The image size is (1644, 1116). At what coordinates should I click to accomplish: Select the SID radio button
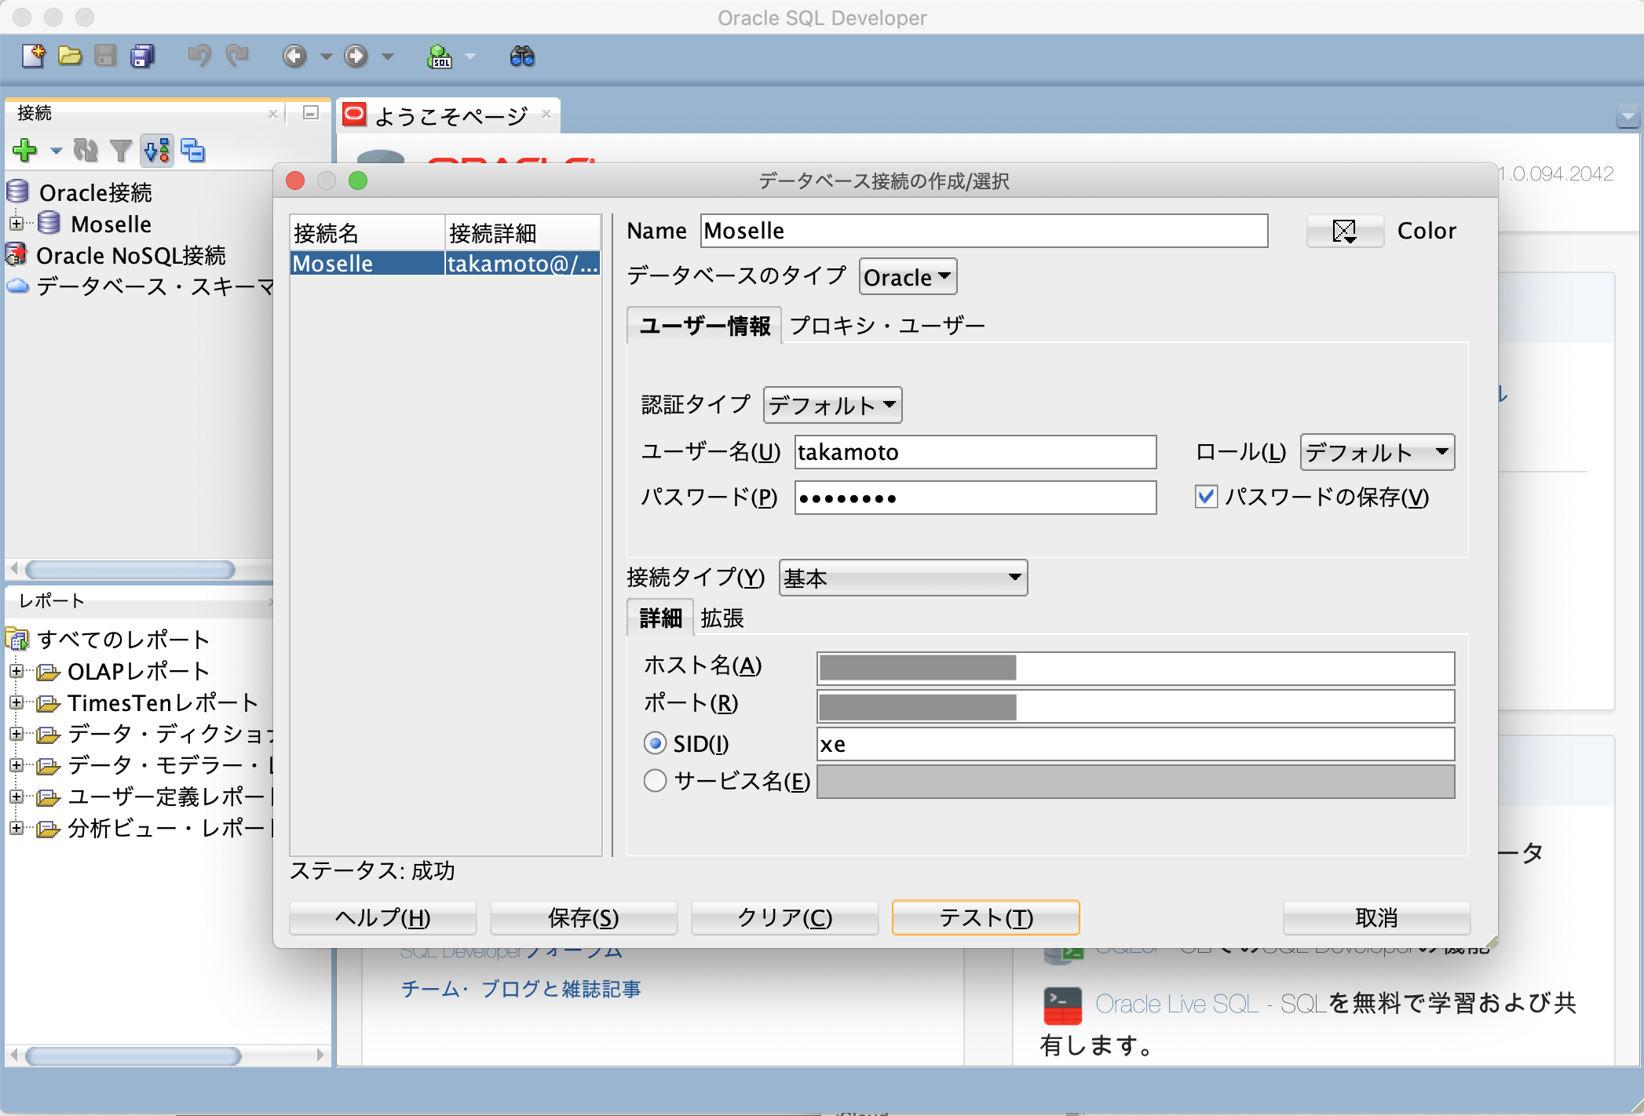coord(655,743)
